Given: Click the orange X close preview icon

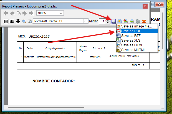Looking at the screenshot, I should pos(144,21).
